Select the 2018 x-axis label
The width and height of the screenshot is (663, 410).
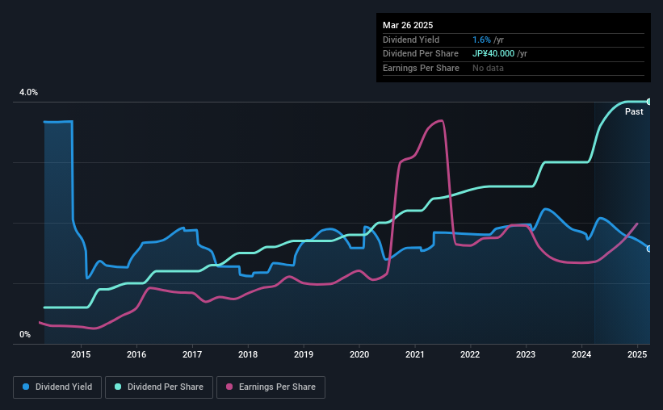pos(248,354)
